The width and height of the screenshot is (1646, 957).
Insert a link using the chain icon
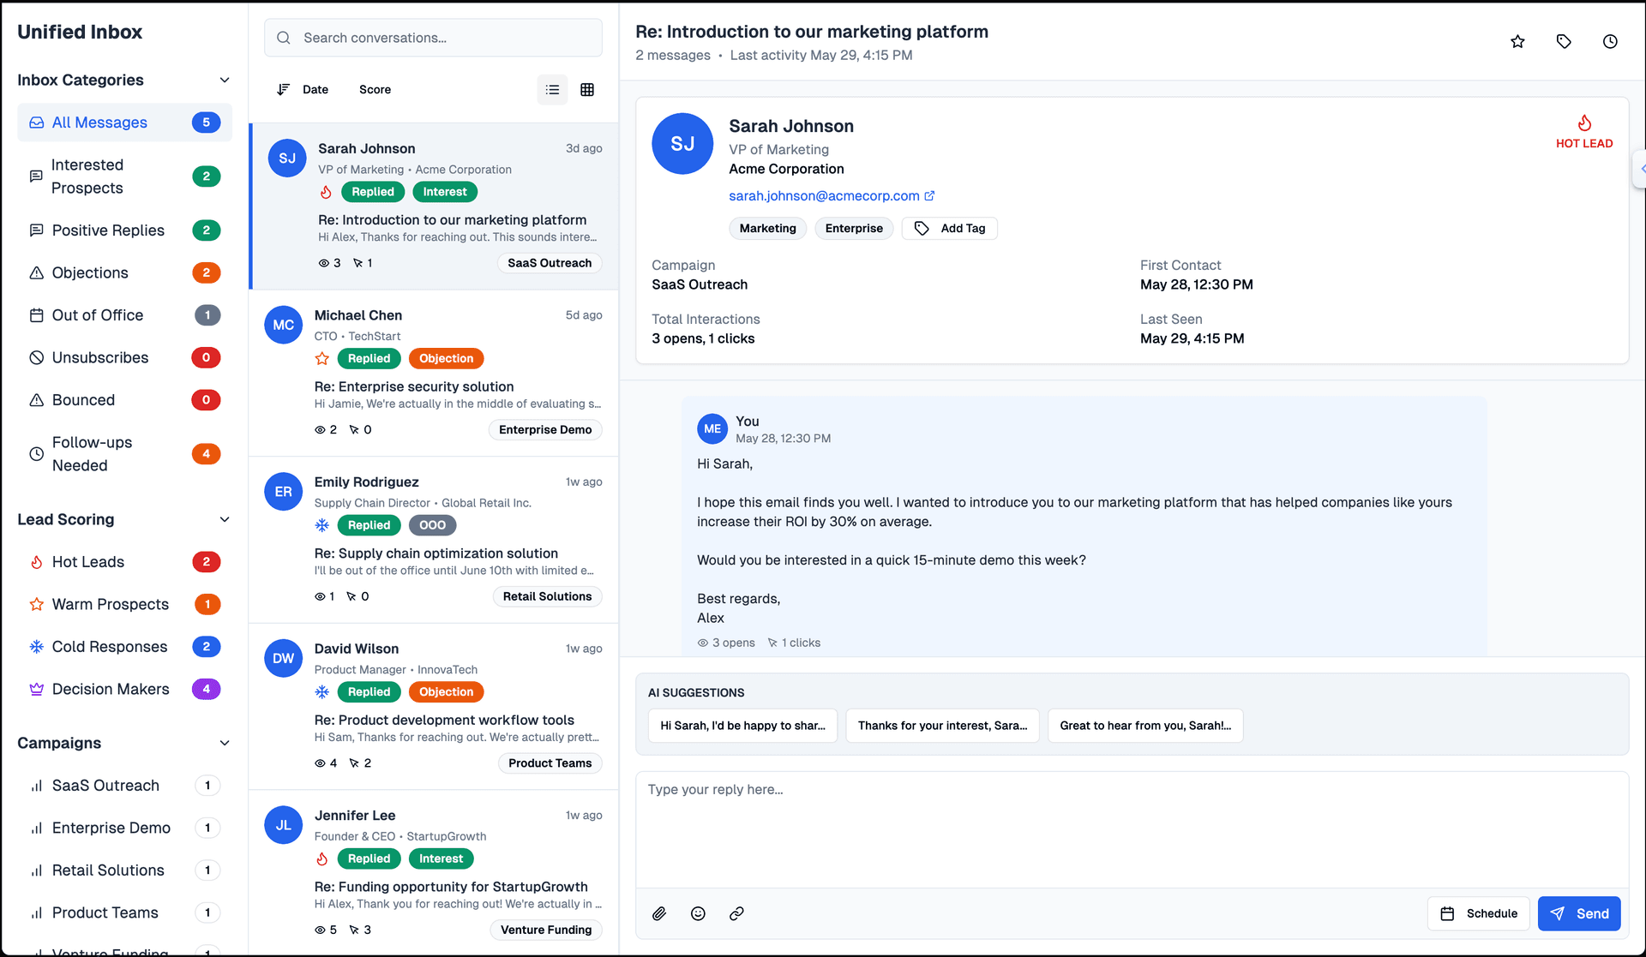click(x=736, y=913)
